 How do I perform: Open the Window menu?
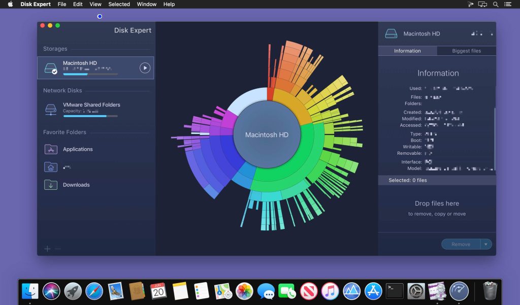point(146,4)
